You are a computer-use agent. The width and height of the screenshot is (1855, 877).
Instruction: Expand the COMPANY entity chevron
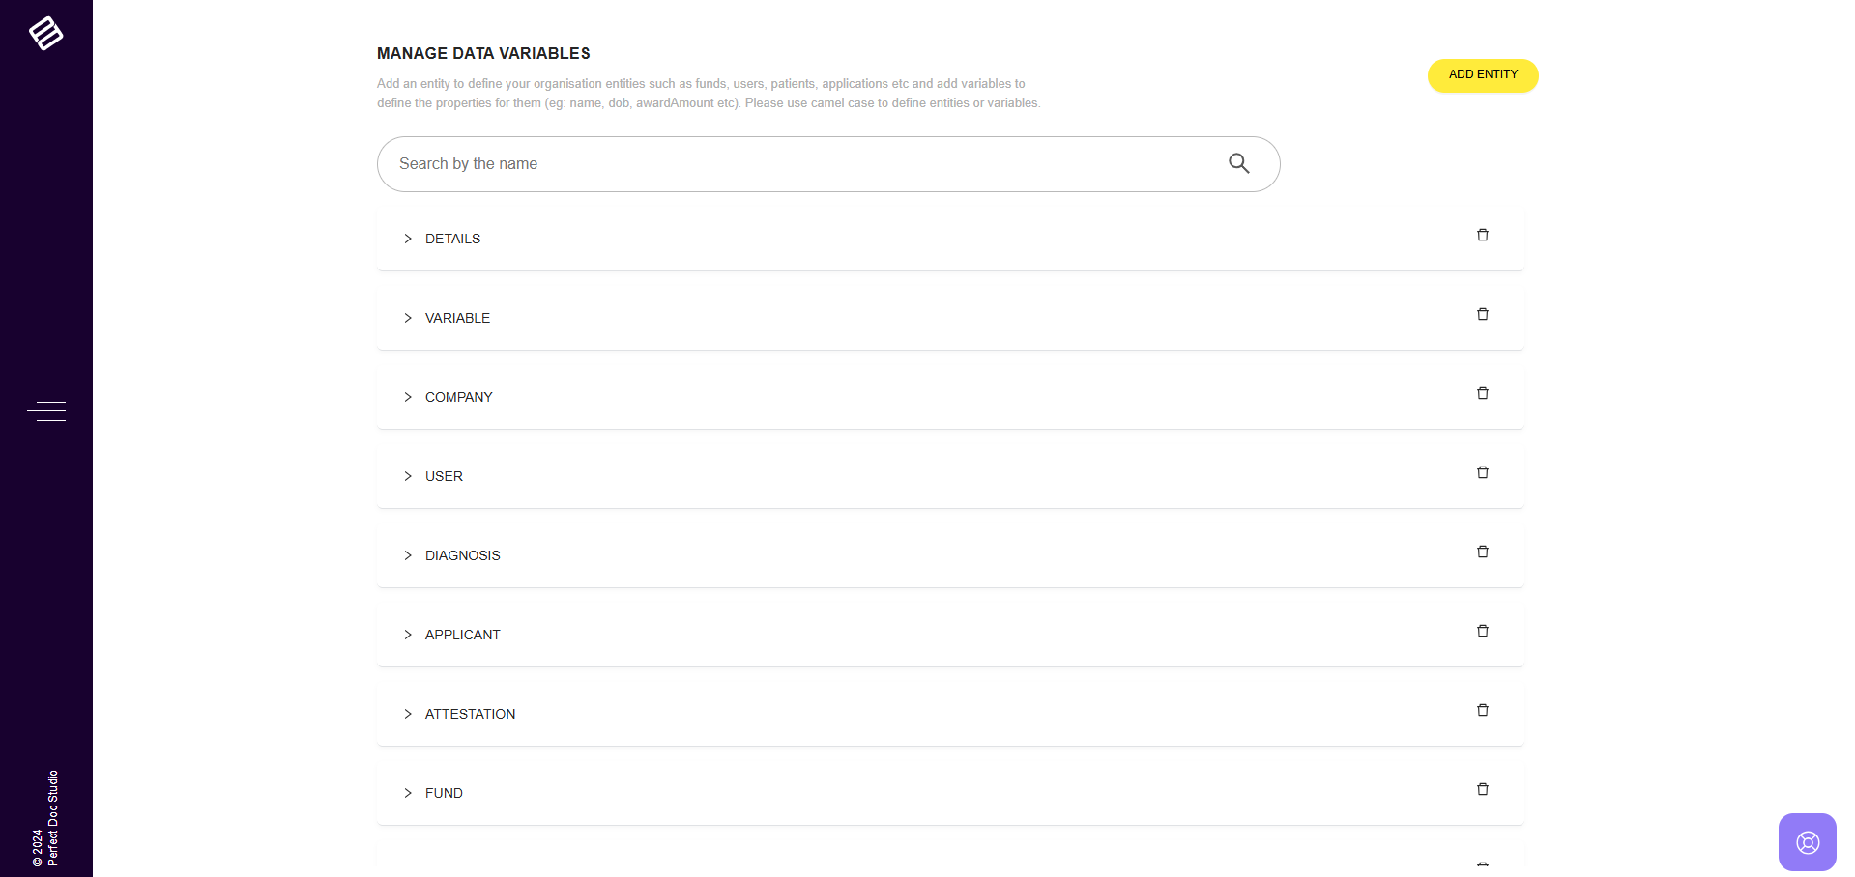[x=408, y=397]
